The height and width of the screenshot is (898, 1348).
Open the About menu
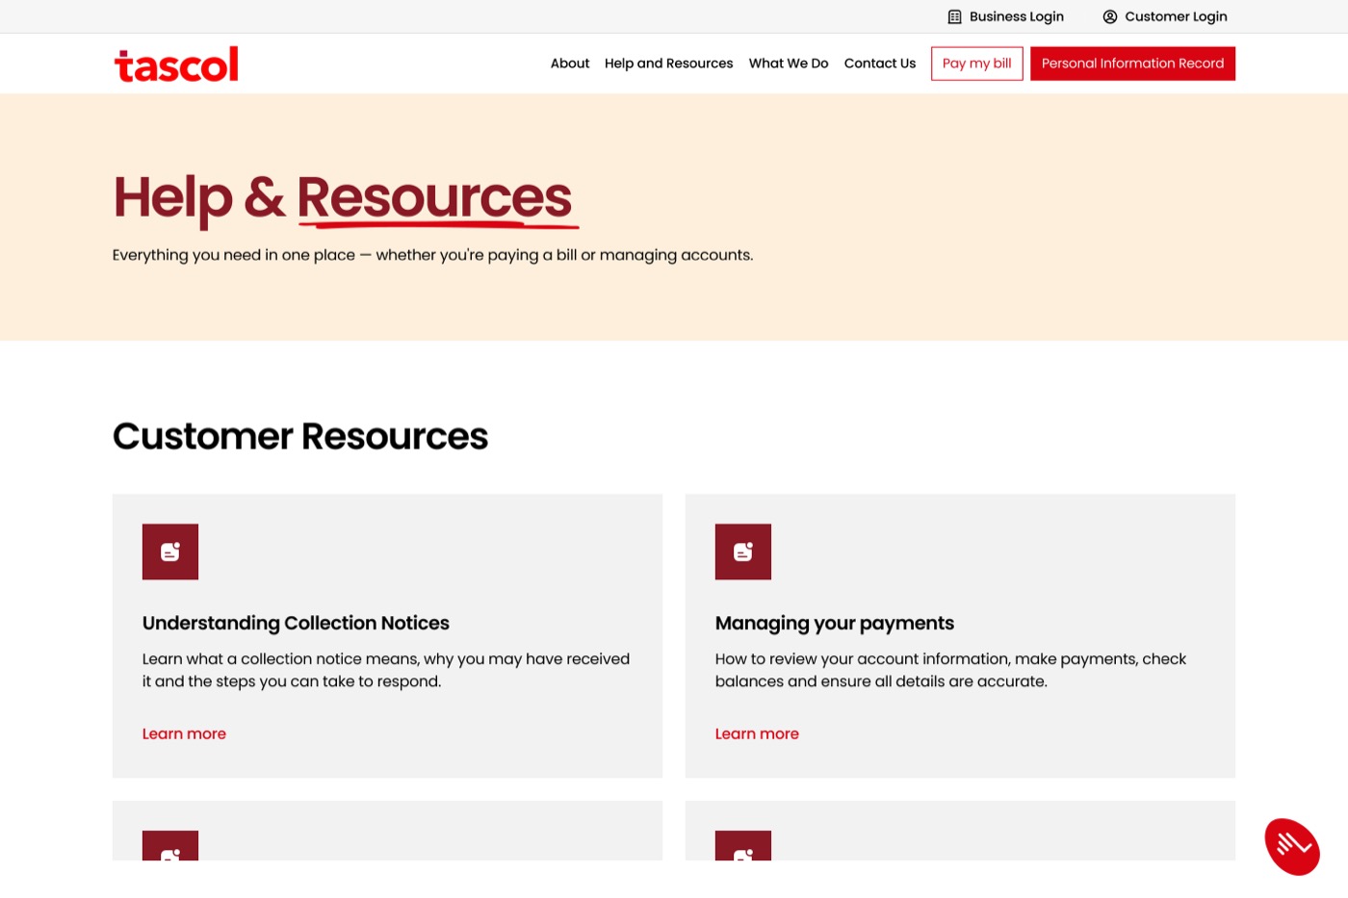569,63
